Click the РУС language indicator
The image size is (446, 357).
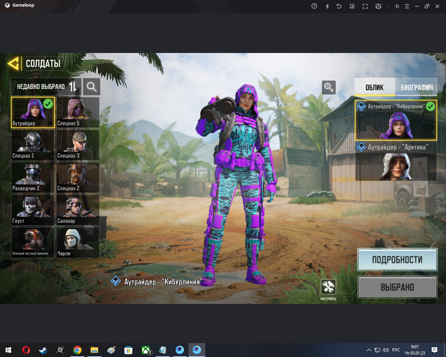point(396,350)
